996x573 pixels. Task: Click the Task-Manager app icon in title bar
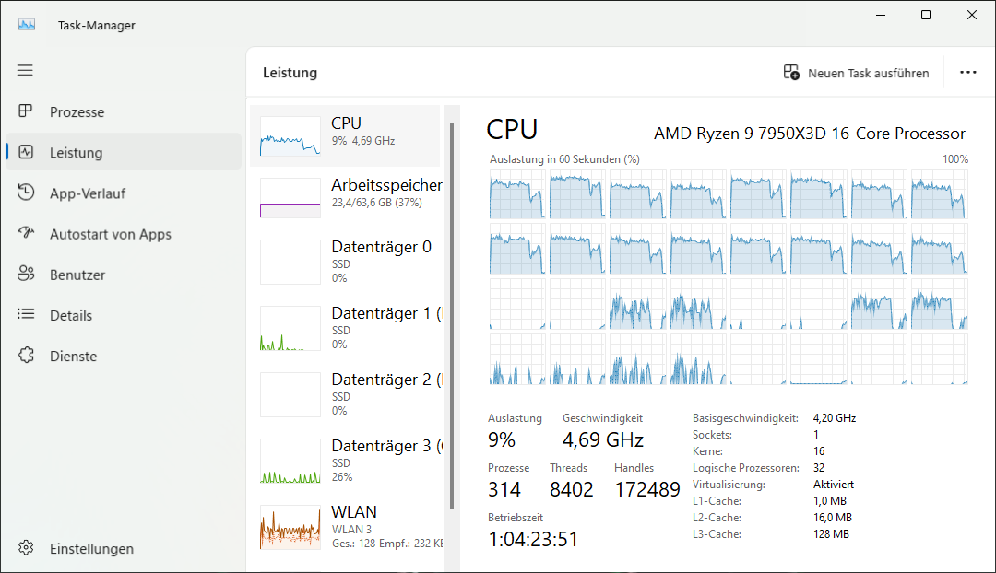click(x=27, y=25)
